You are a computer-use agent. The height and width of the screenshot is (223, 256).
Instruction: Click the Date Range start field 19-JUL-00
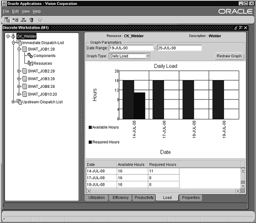click(x=131, y=48)
